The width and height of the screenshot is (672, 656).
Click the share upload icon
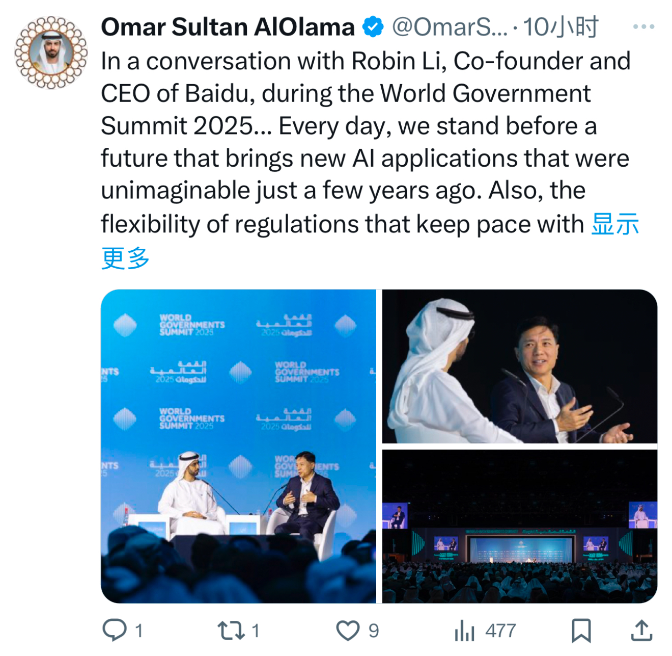642,630
